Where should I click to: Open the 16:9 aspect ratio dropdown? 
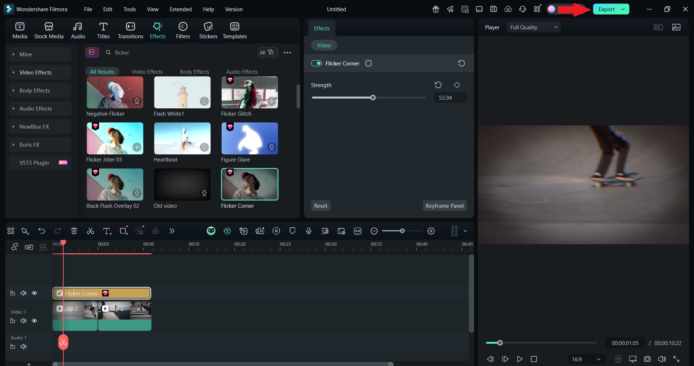click(586, 359)
